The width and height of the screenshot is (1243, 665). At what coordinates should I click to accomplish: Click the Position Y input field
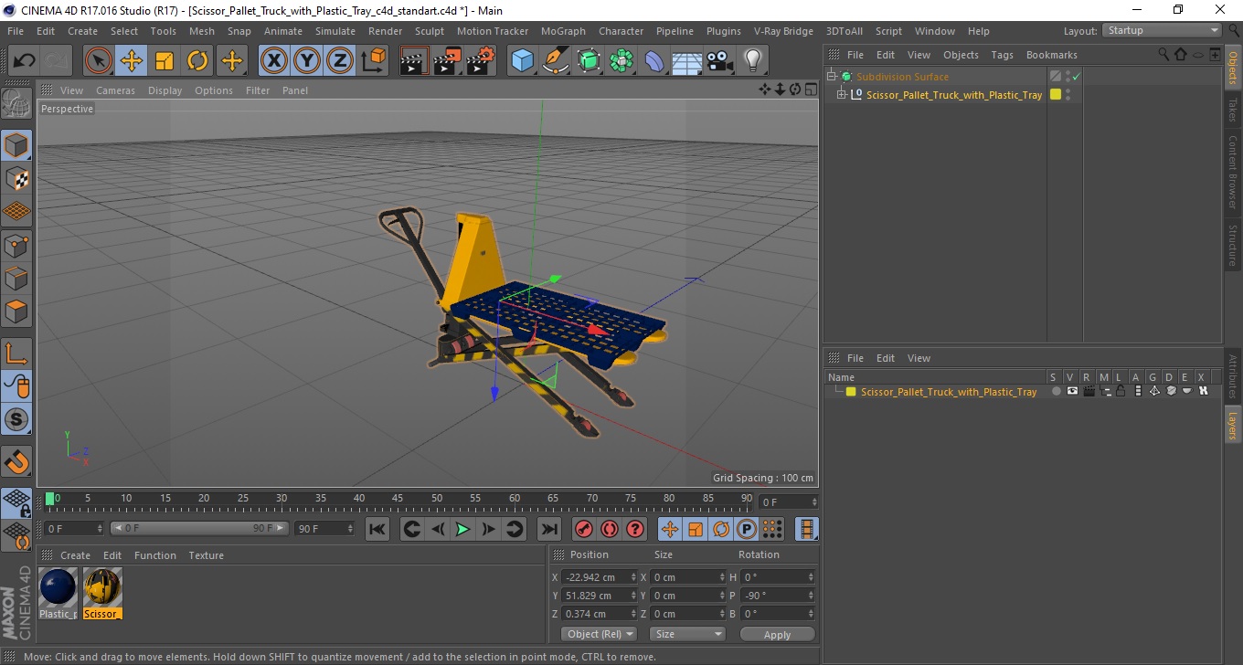pyautogui.click(x=600, y=596)
